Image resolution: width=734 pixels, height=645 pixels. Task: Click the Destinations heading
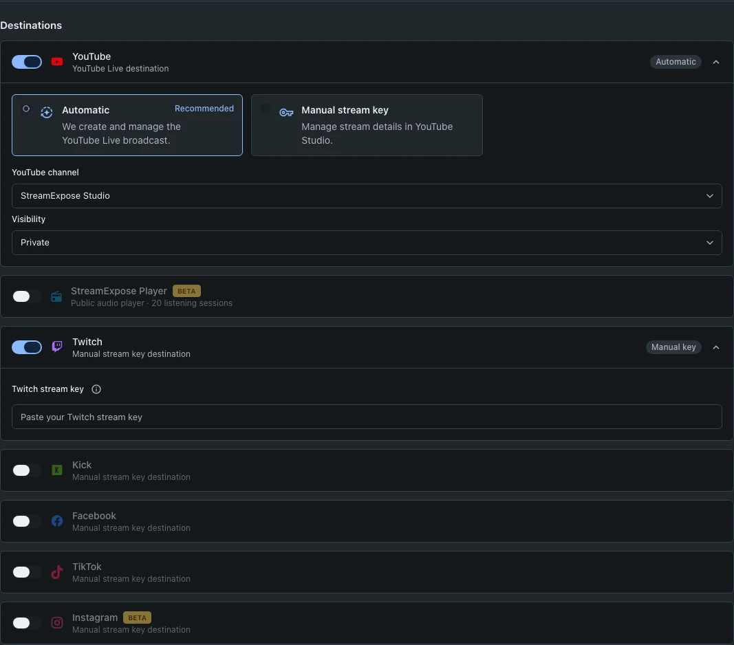click(31, 25)
